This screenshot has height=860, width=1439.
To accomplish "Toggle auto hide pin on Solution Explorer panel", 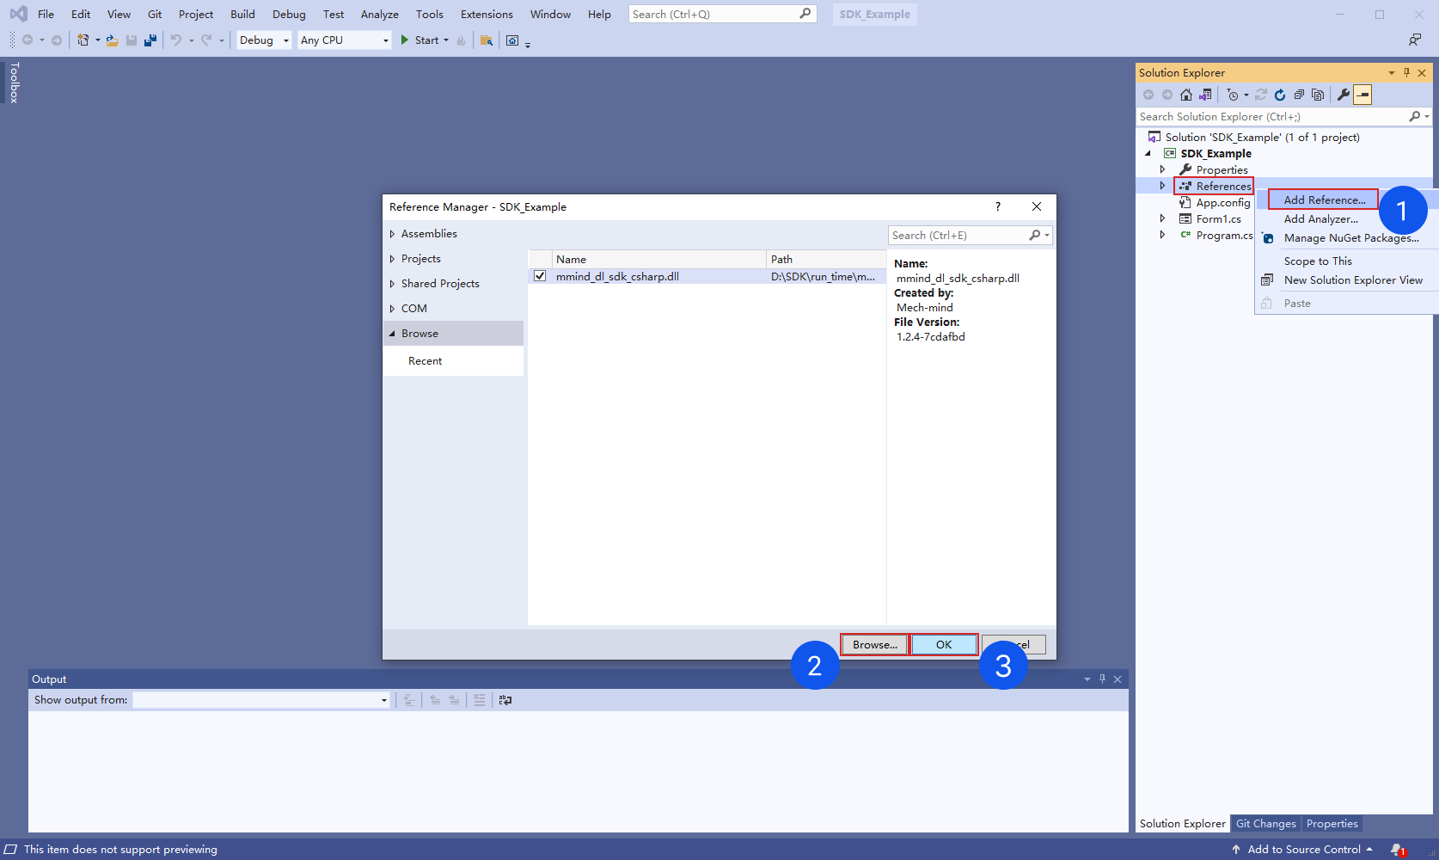I will (1406, 72).
